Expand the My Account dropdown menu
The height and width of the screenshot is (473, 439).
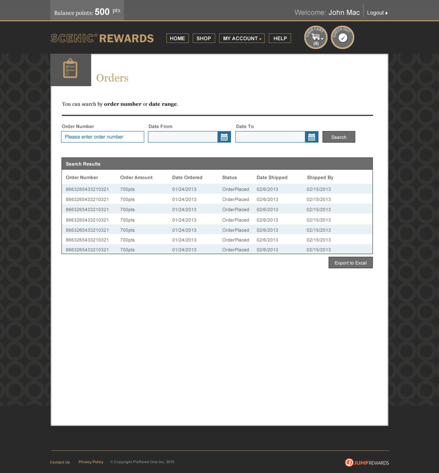[242, 38]
